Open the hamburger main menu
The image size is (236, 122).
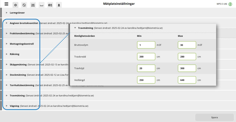[x=6, y=4]
